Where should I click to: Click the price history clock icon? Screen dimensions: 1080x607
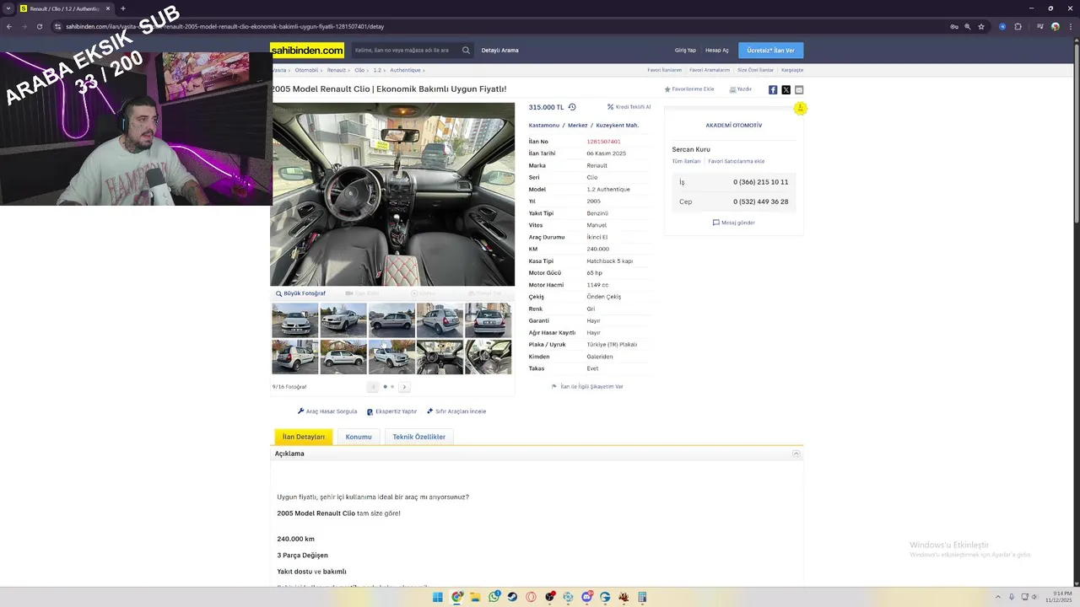[572, 107]
